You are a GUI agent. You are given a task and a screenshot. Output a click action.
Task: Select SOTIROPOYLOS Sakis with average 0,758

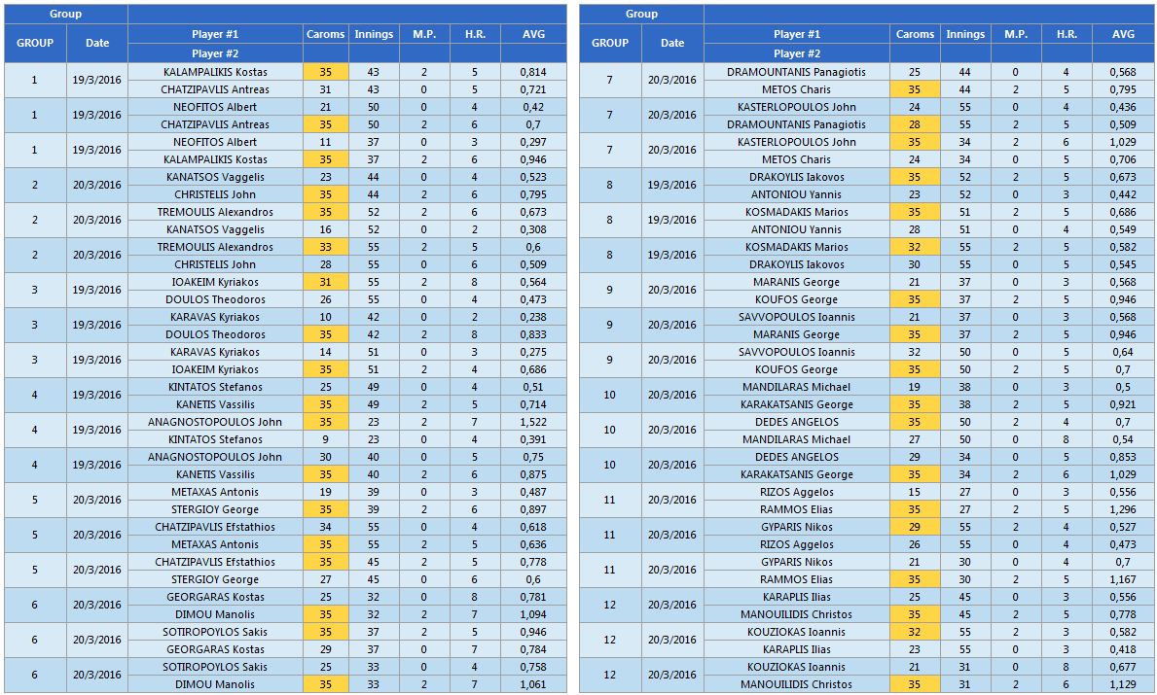[215, 667]
